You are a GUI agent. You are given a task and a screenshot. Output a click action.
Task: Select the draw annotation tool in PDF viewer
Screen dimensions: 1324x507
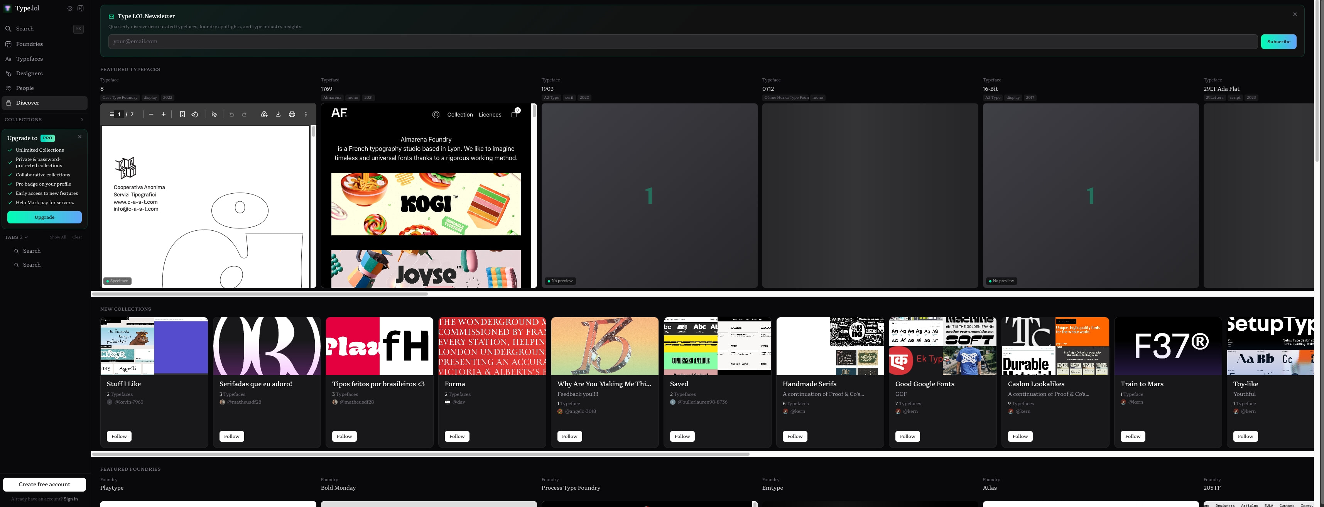tap(214, 115)
